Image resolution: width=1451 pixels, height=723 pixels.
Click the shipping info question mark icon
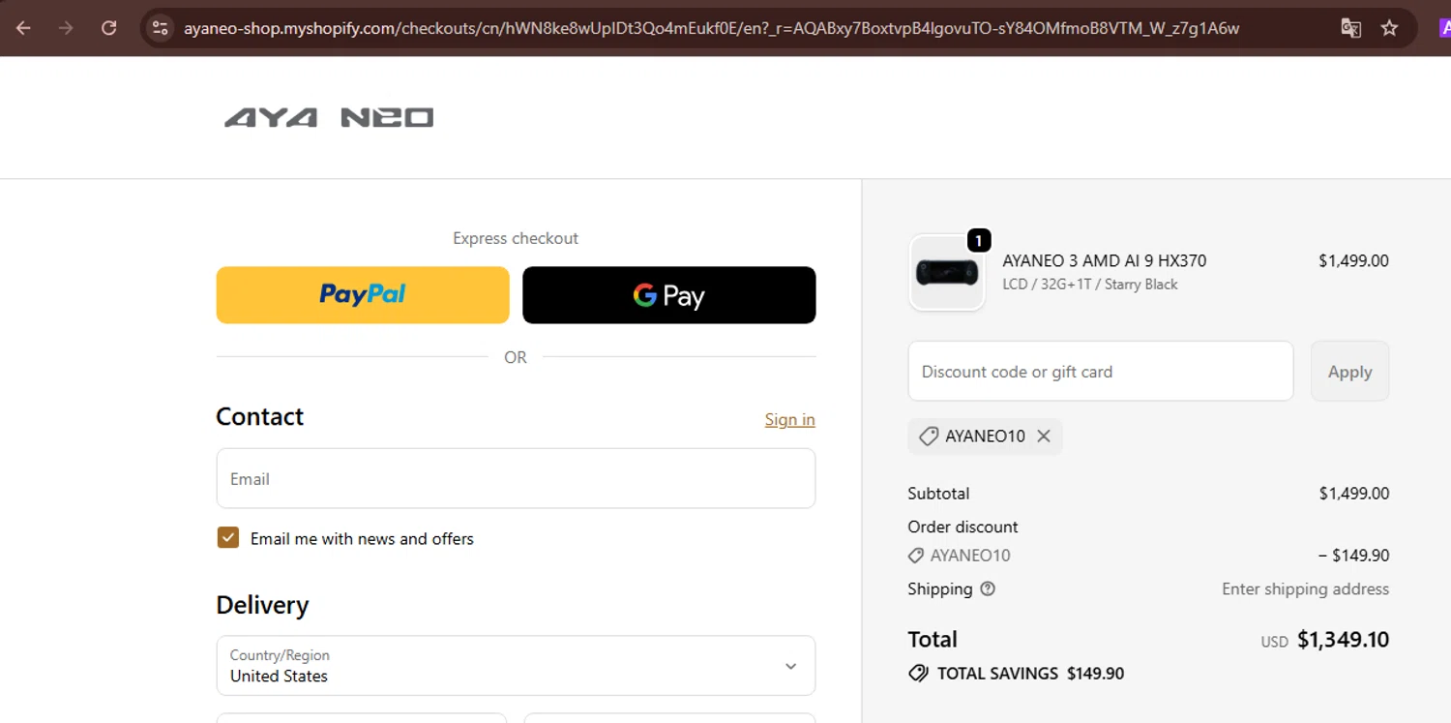click(988, 588)
